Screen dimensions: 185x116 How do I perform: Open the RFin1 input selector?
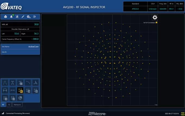point(171,9)
